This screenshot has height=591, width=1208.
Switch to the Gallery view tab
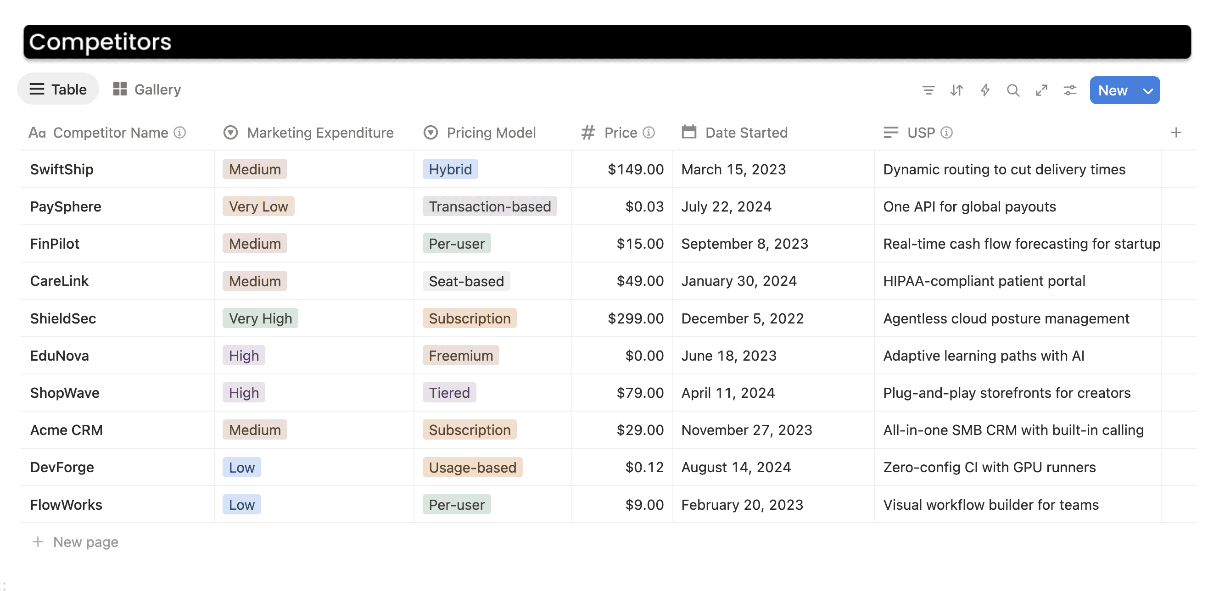coord(147,89)
